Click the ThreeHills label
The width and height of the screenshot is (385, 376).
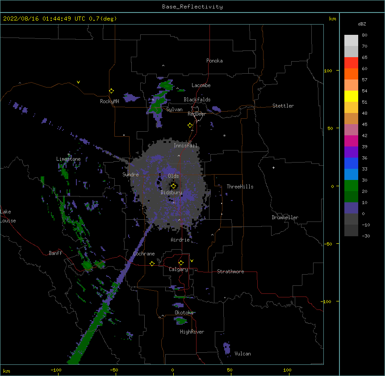click(x=240, y=187)
